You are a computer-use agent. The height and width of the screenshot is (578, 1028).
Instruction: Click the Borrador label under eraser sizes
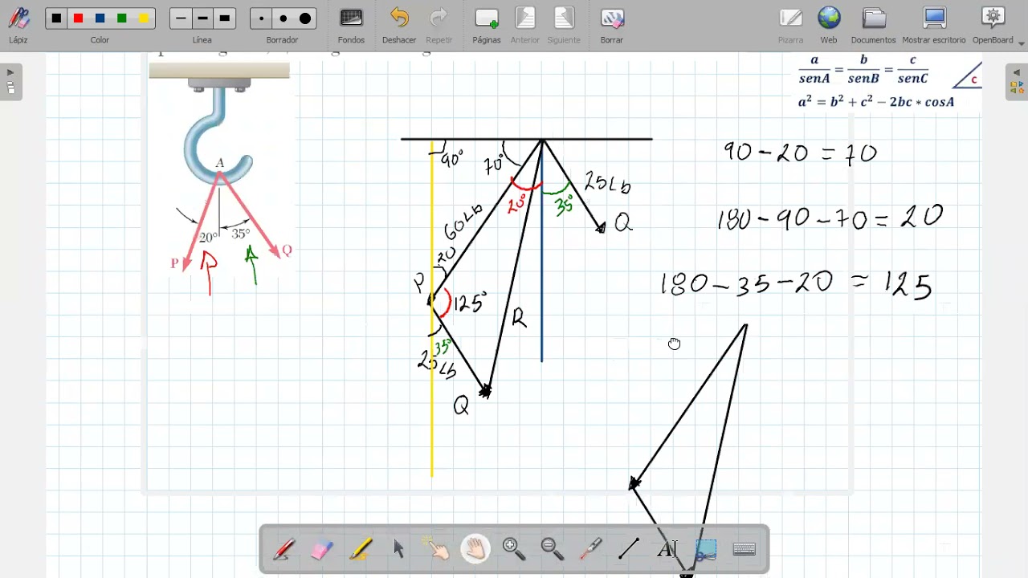282,40
